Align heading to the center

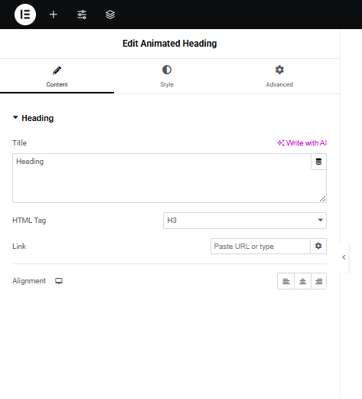302,281
